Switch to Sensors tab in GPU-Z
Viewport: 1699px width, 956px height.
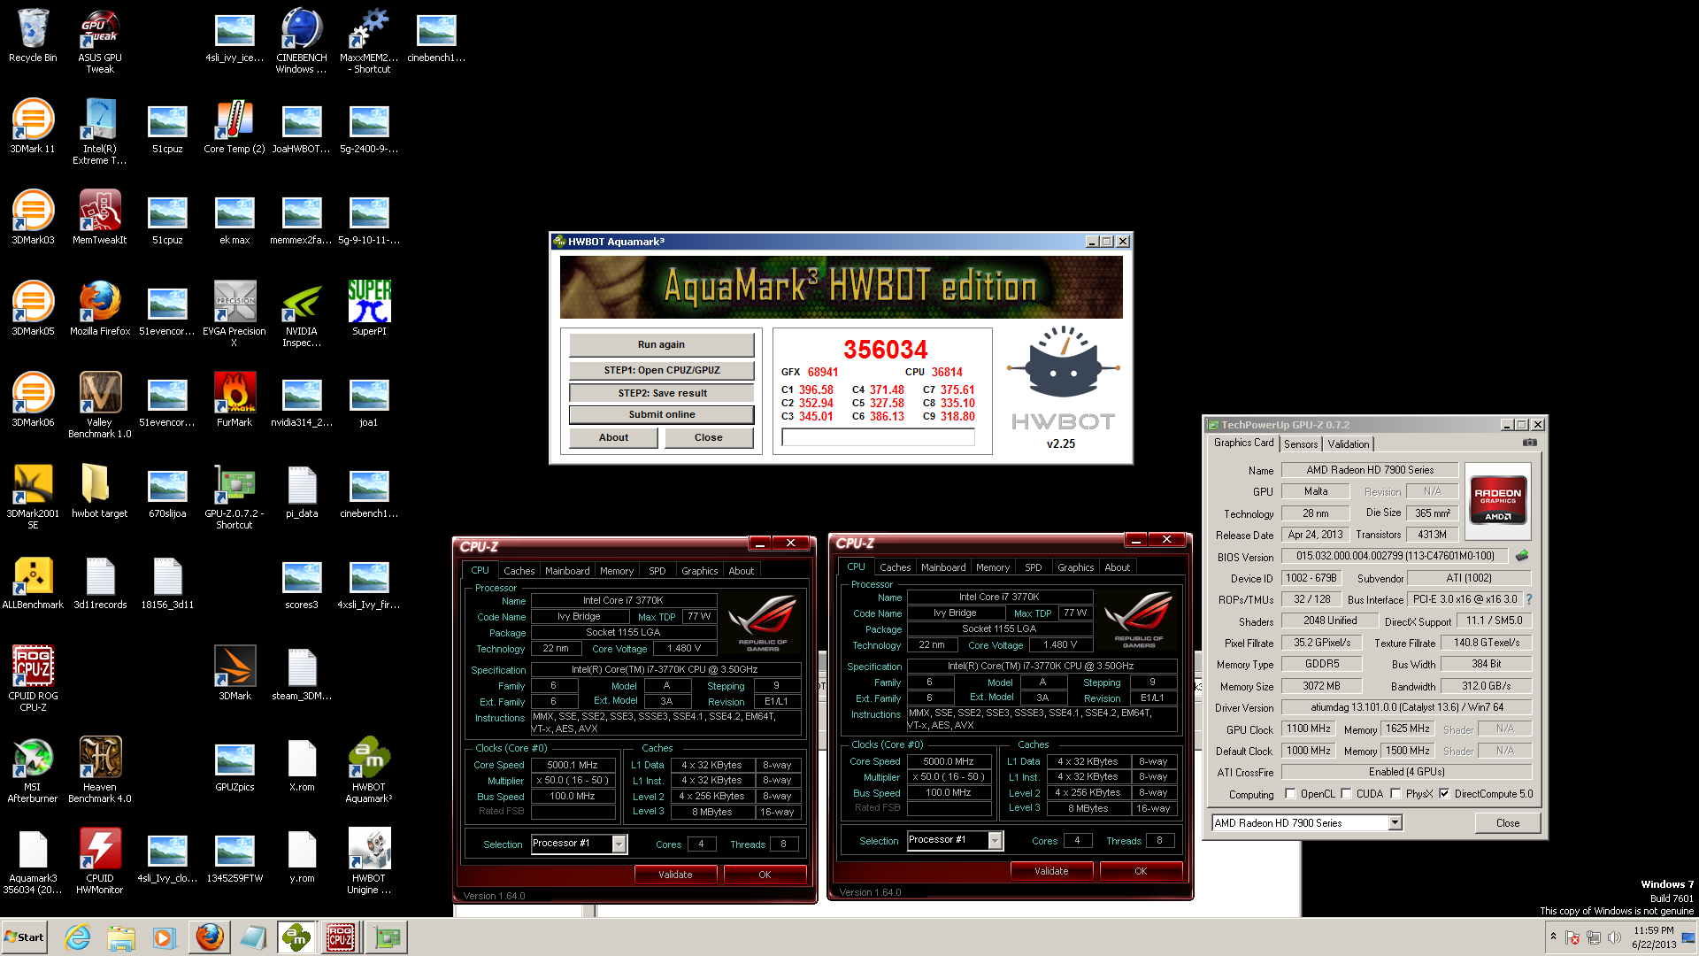pyautogui.click(x=1301, y=443)
